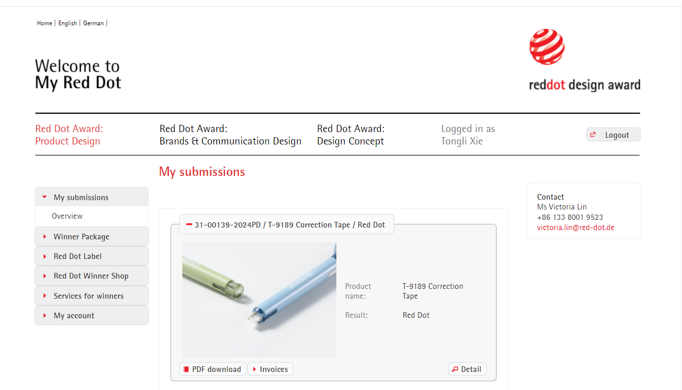Switch to Brands & Communication Design tab
The height and width of the screenshot is (390, 682).
[x=230, y=135]
